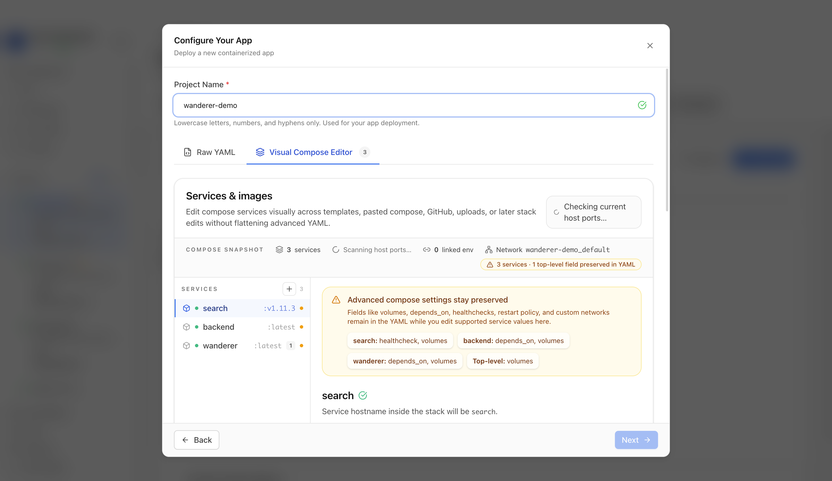Click the badge 3 on Visual Compose Editor

(364, 152)
